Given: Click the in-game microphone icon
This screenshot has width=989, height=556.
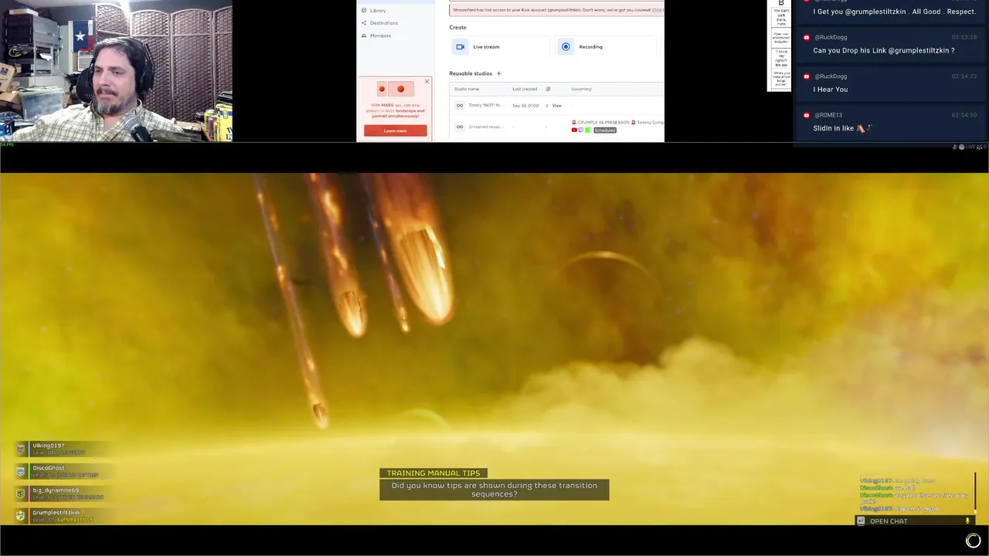Looking at the screenshot, I should coord(967,521).
